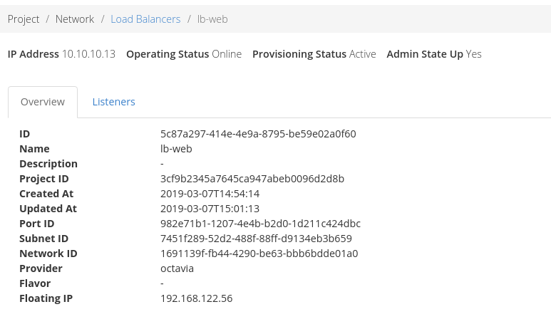551x334 pixels.
Task: Click the Created At row label
Action: [x=46, y=194]
